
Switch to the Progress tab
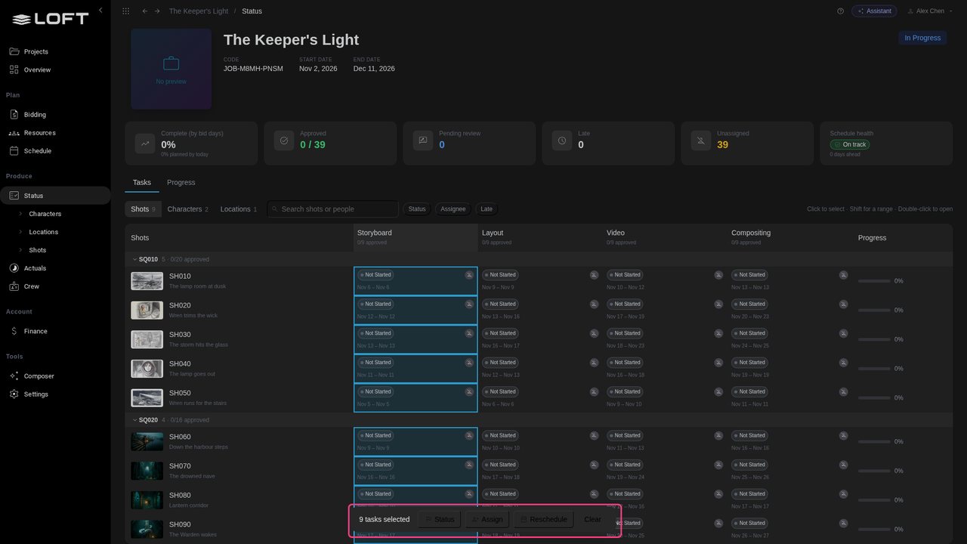tap(181, 182)
